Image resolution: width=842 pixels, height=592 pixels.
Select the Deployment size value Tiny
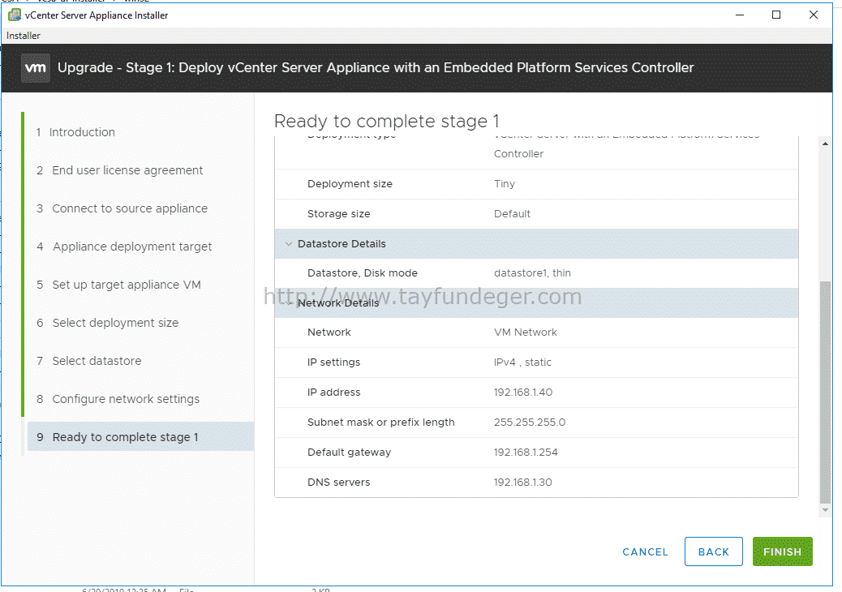505,183
